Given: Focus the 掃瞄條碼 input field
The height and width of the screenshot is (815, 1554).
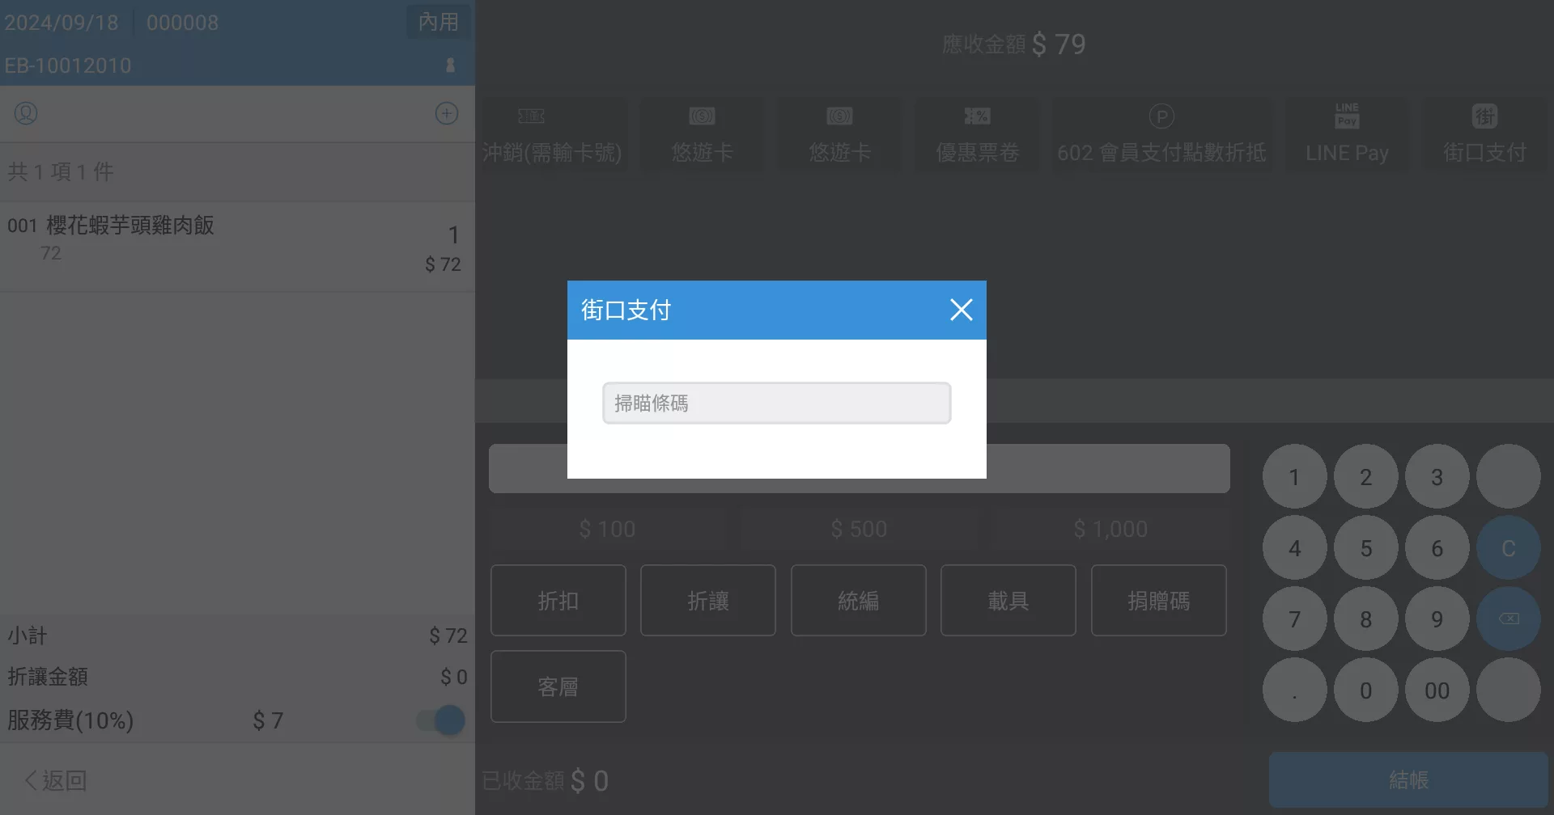Looking at the screenshot, I should (776, 403).
